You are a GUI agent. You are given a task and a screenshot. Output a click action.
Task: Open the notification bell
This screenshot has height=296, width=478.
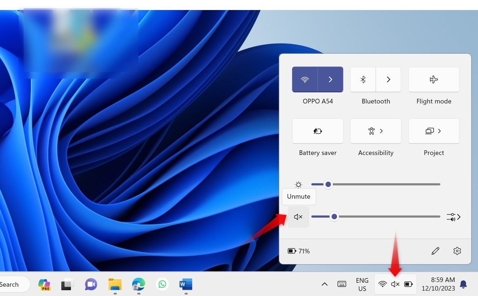pos(463,284)
